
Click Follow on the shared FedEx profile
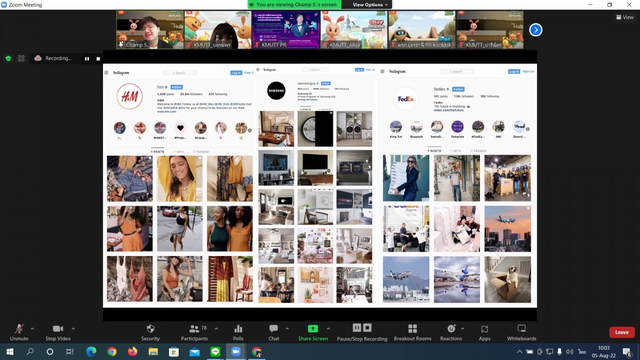458,89
